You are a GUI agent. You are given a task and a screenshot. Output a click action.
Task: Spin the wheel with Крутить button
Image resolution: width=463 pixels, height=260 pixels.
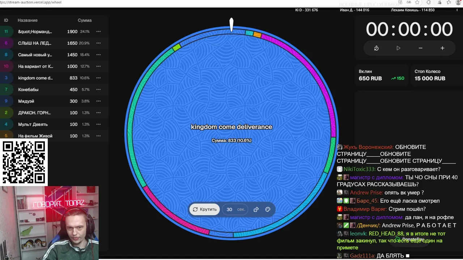[x=205, y=209]
